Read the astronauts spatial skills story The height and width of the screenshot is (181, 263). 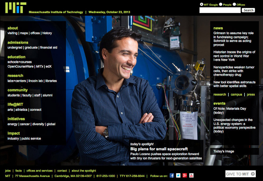pyautogui.click(x=234, y=84)
